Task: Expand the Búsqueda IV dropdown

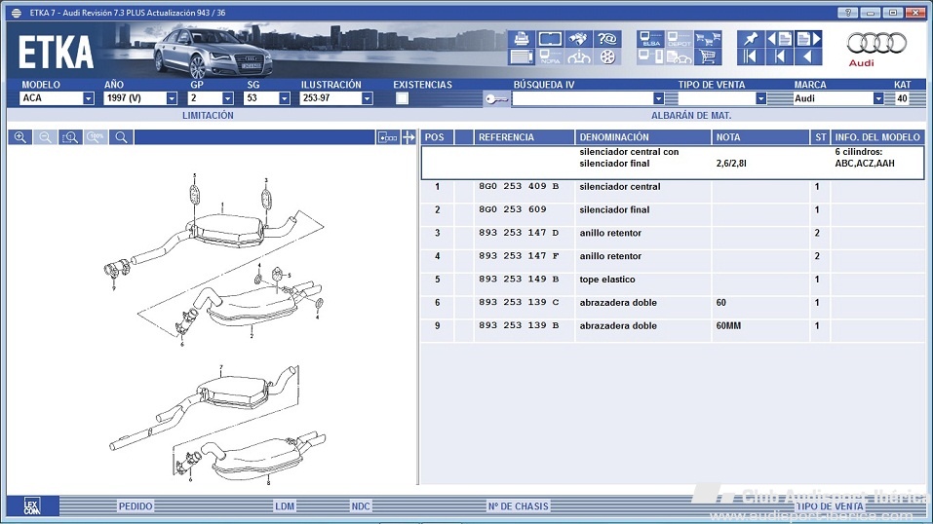Action: 658,98
